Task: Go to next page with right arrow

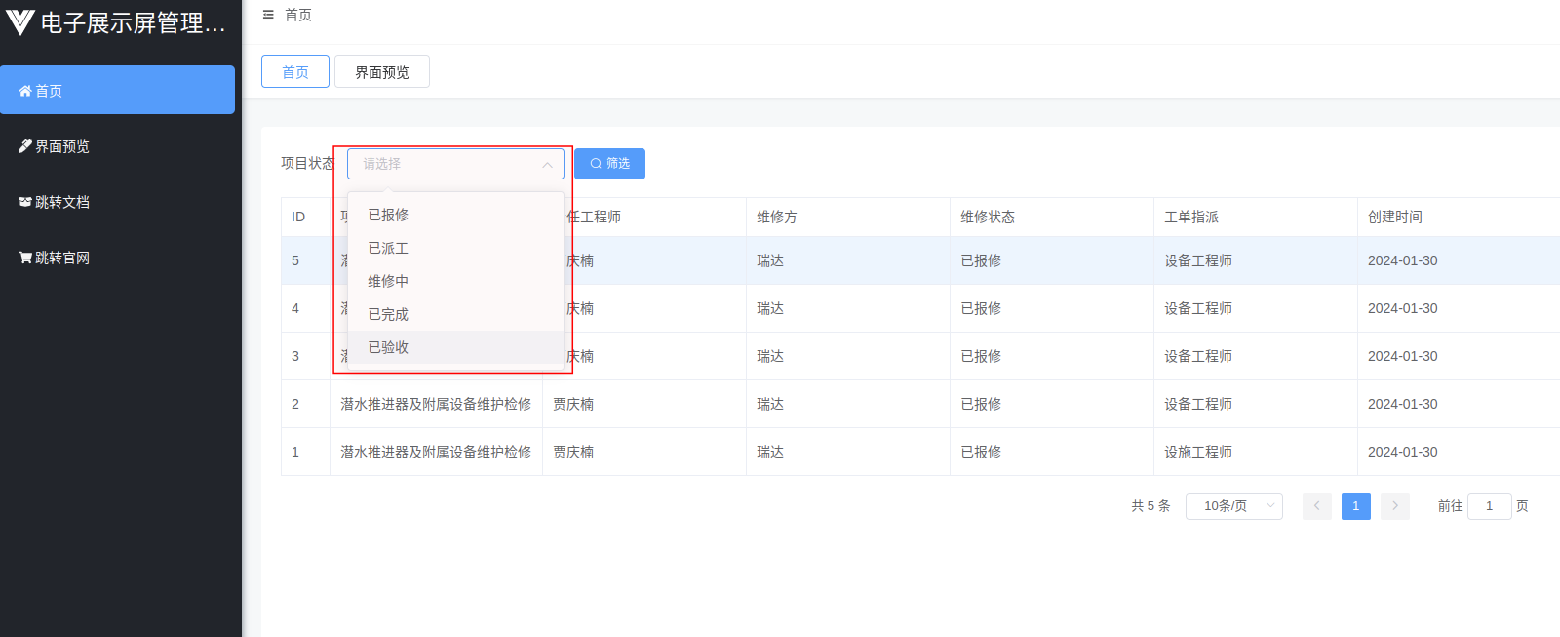Action: 1394,505
